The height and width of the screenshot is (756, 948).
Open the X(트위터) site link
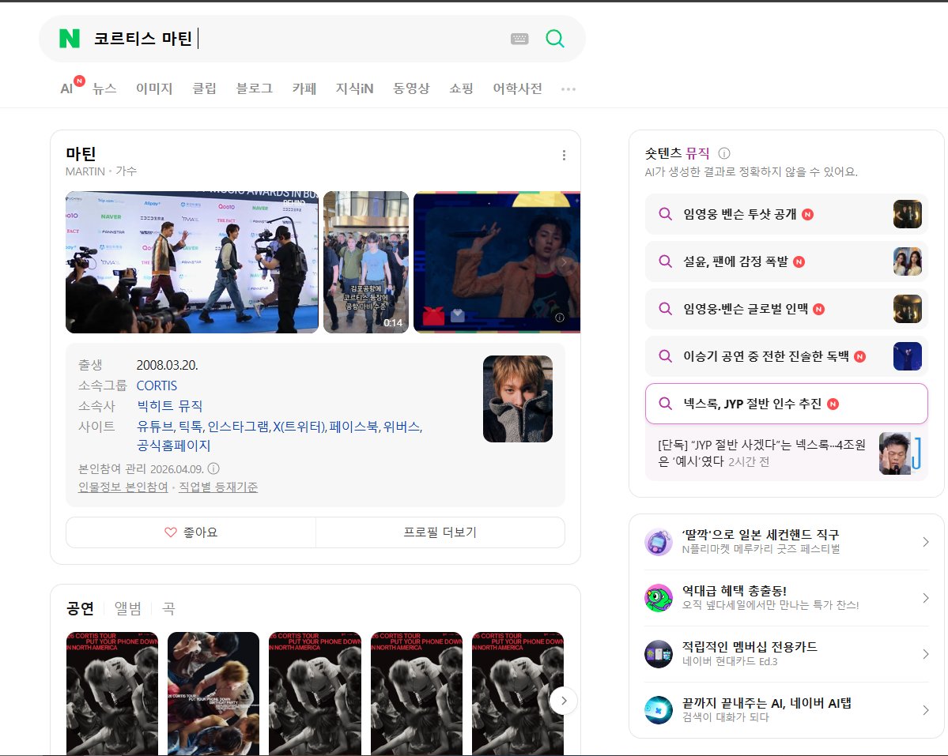[x=300, y=427]
